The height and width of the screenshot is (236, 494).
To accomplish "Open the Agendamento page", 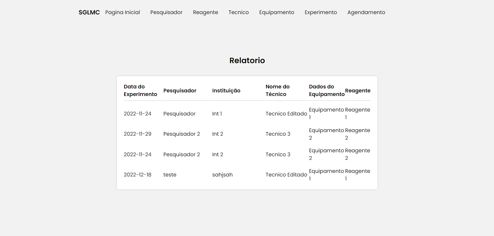I will 366,12.
